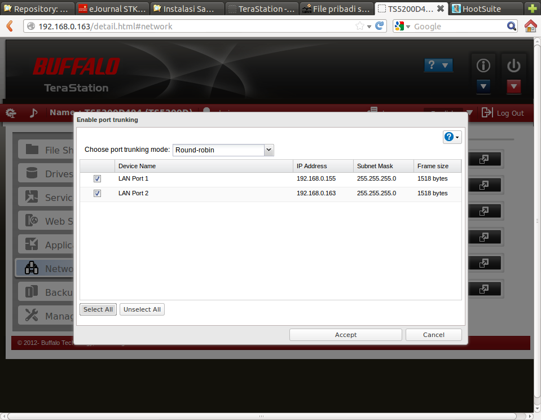Open the dialog's blue help icon dropdown
The height and width of the screenshot is (420, 541).
pyautogui.click(x=452, y=137)
